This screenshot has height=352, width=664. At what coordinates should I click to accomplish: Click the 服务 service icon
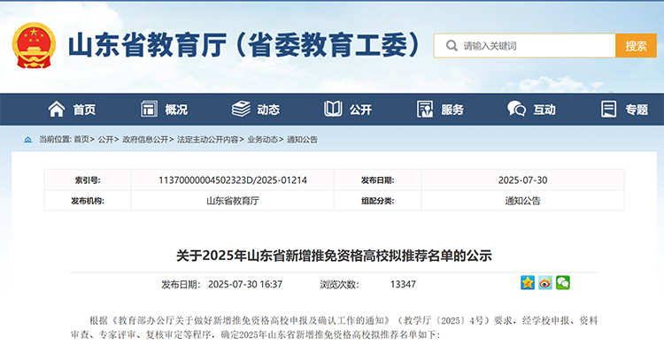tap(425, 109)
